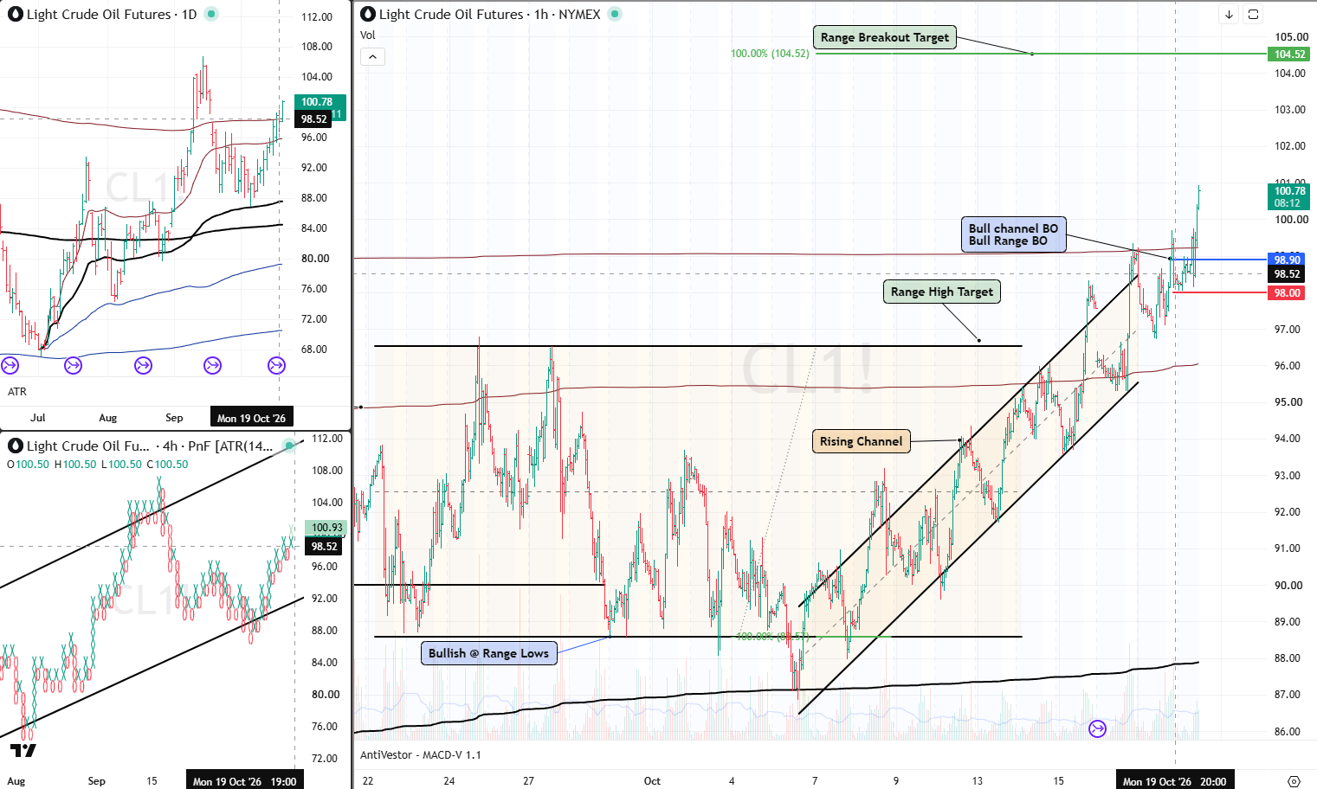Click the green market status dot on 4h PnF chart
This screenshot has width=1317, height=789.
(287, 446)
